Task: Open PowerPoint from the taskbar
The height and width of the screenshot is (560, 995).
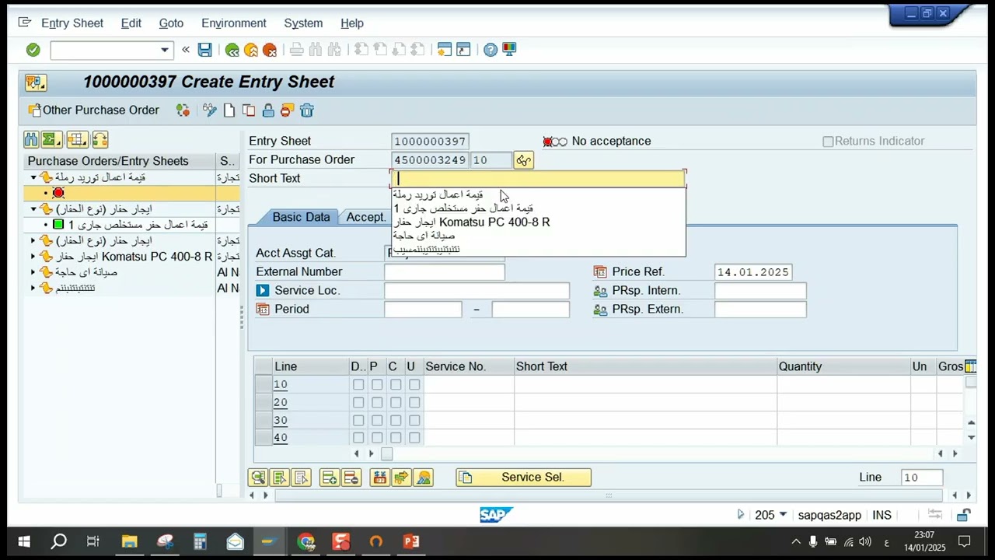Action: (411, 541)
